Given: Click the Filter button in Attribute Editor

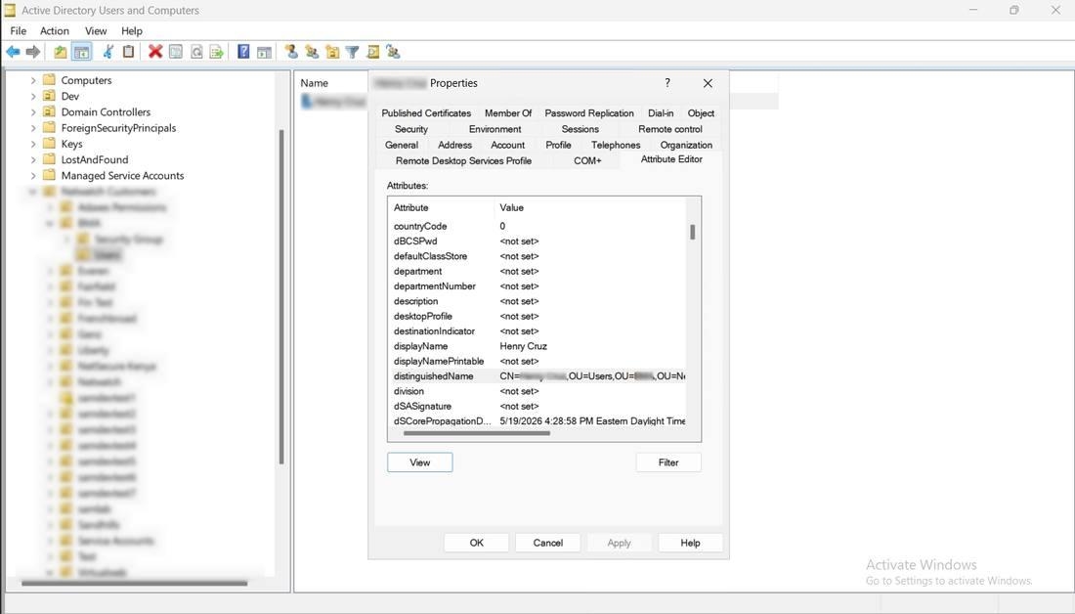Looking at the screenshot, I should click(x=668, y=462).
